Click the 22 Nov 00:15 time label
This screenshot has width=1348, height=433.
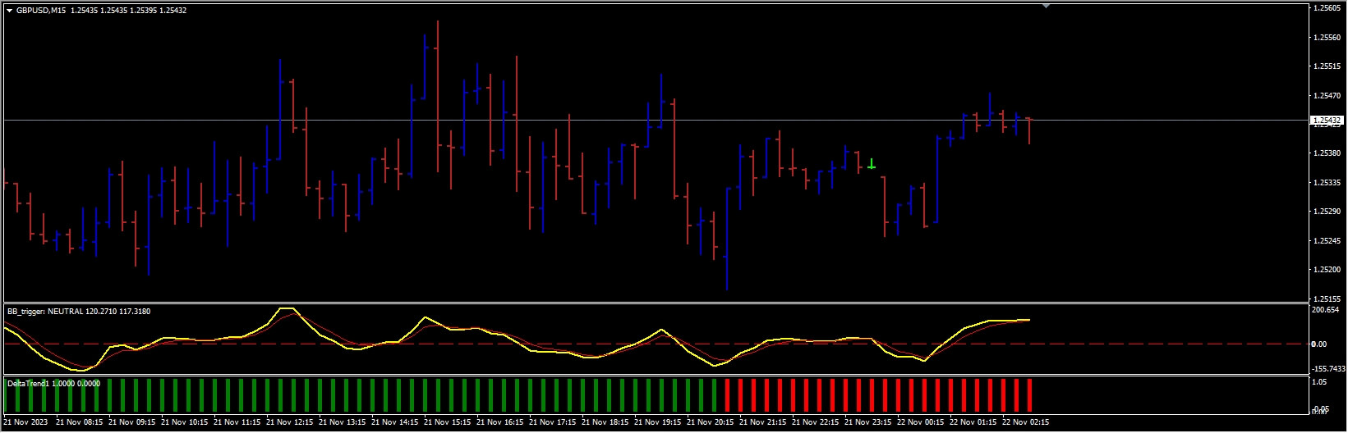pyautogui.click(x=921, y=423)
